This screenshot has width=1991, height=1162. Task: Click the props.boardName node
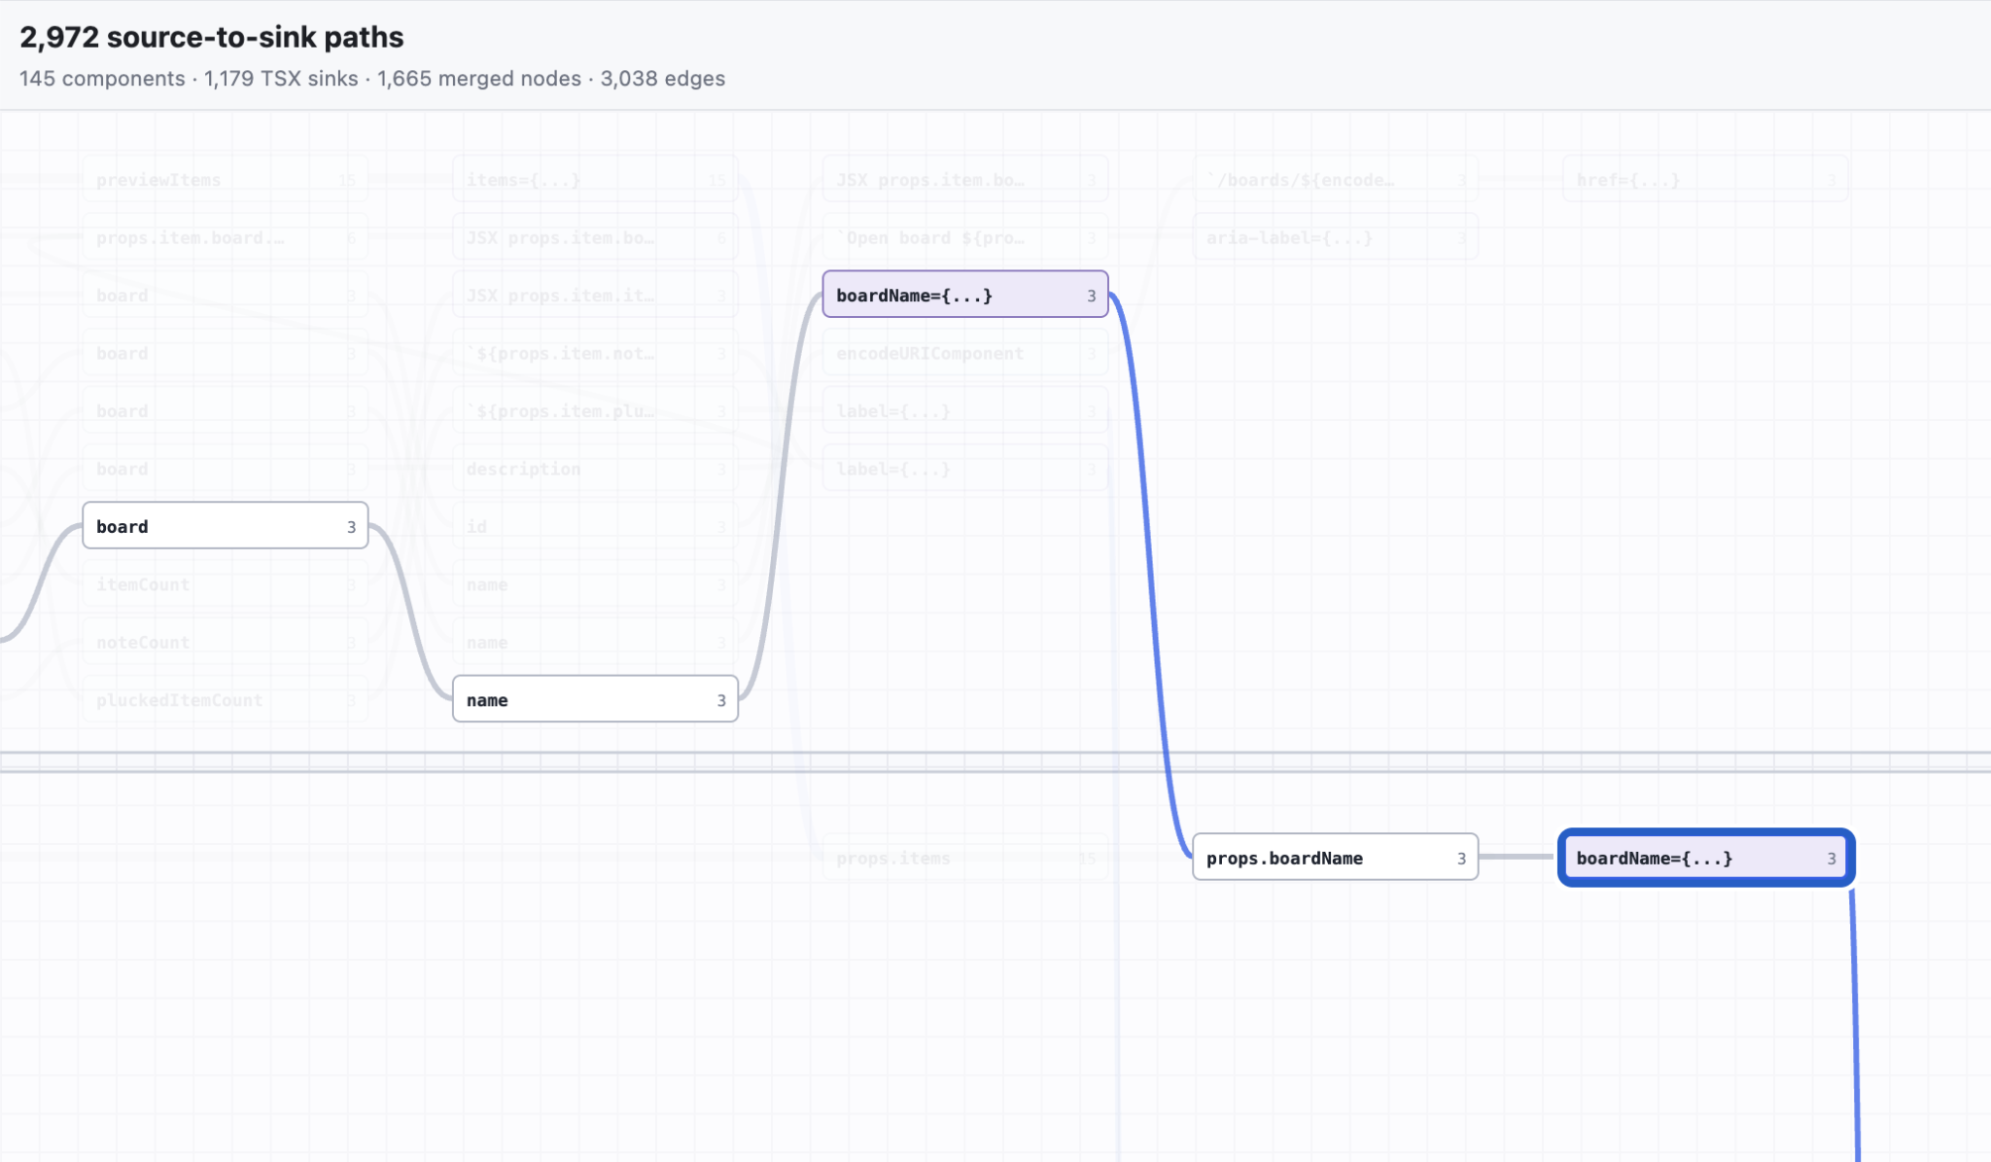click(x=1335, y=858)
